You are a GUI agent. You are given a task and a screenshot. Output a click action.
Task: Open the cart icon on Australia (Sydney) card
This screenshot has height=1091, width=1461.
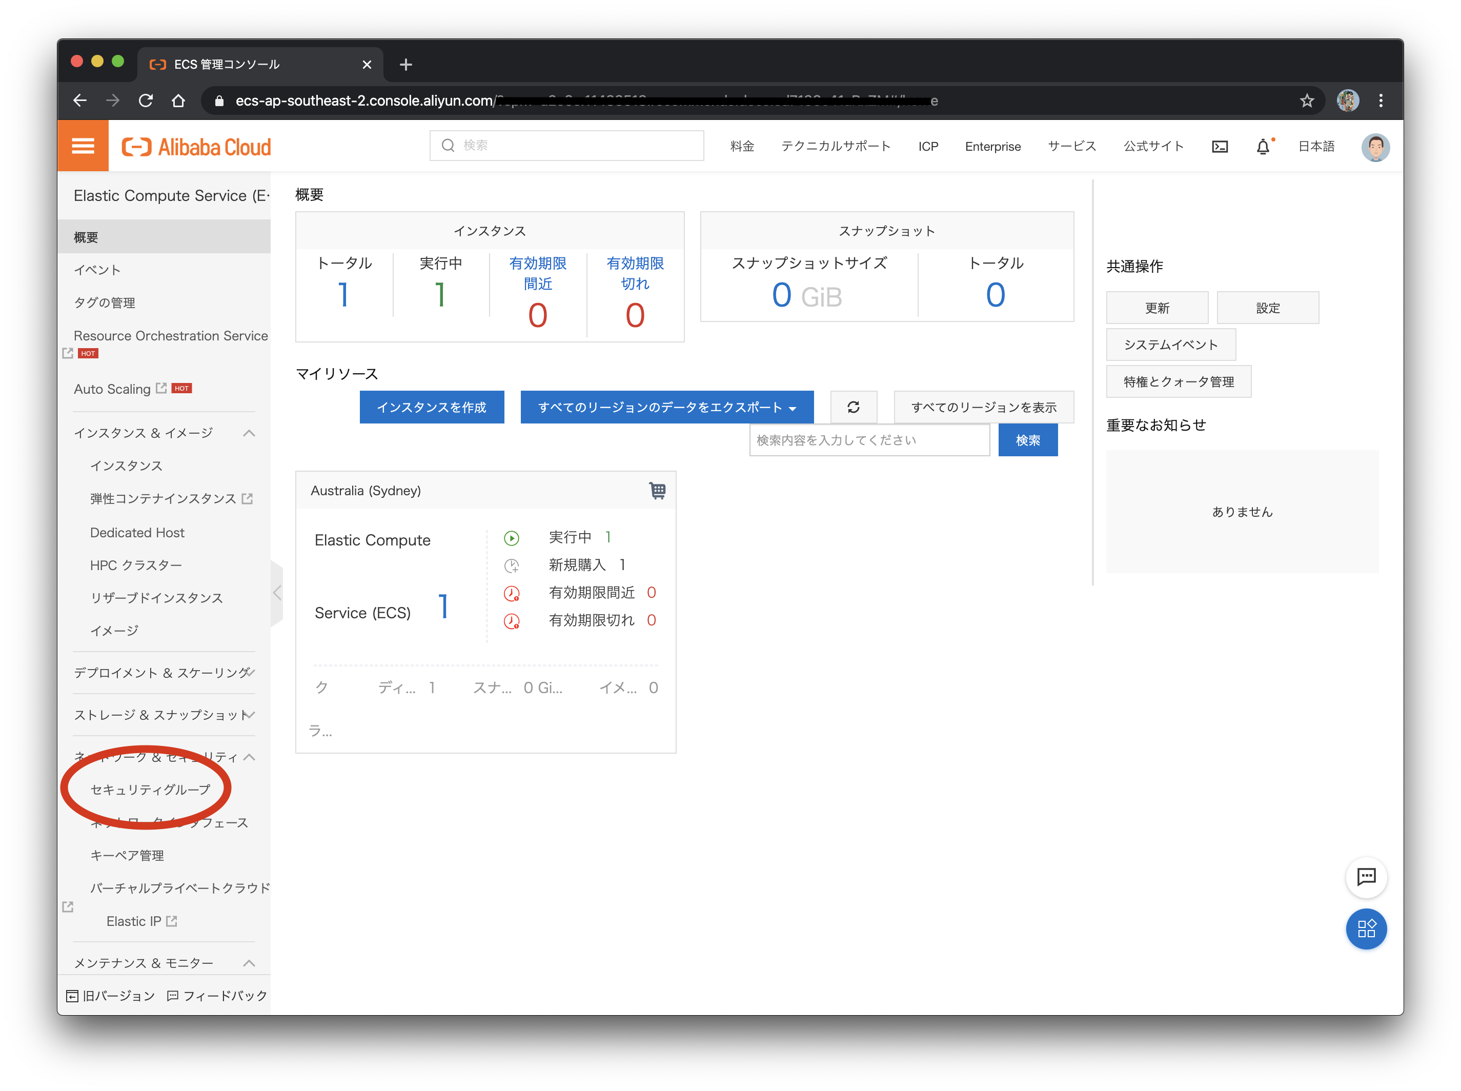(x=658, y=490)
